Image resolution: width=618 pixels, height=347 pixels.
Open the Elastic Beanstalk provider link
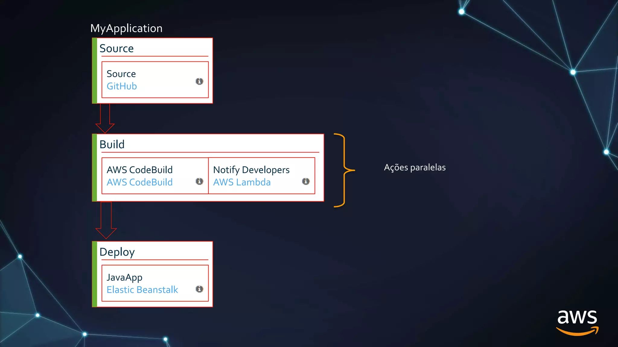pyautogui.click(x=142, y=290)
